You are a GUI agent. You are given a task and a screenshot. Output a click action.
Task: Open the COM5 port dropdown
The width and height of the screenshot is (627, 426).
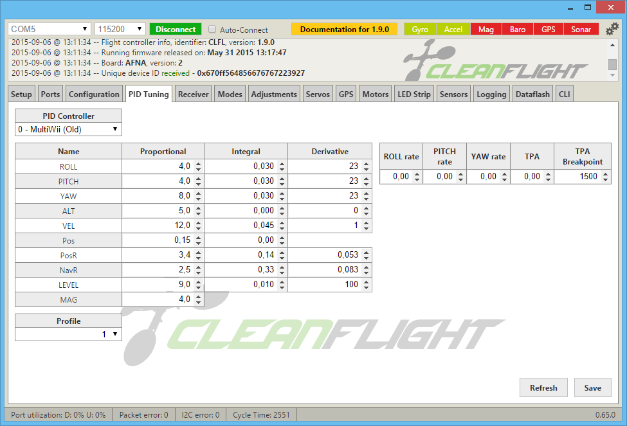[x=49, y=29]
